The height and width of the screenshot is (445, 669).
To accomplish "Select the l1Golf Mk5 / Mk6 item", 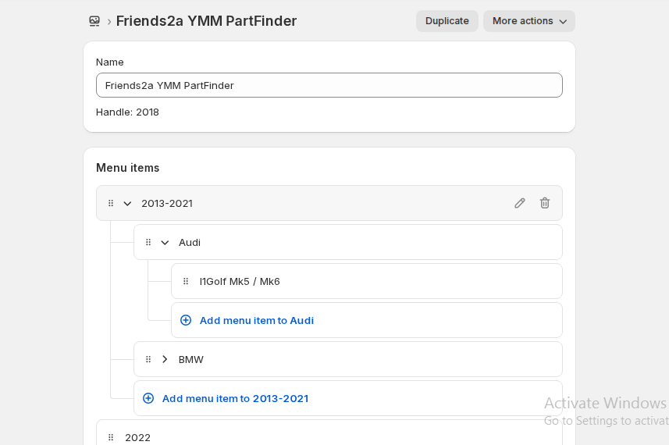I will click(x=240, y=281).
